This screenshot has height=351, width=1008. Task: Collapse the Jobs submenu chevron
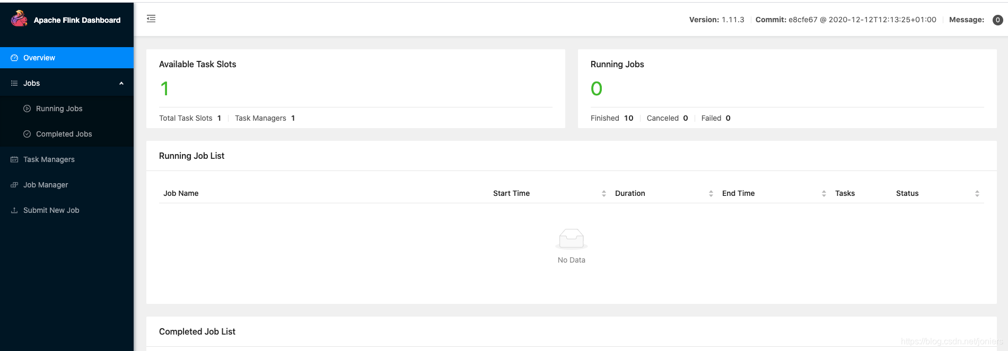(121, 83)
